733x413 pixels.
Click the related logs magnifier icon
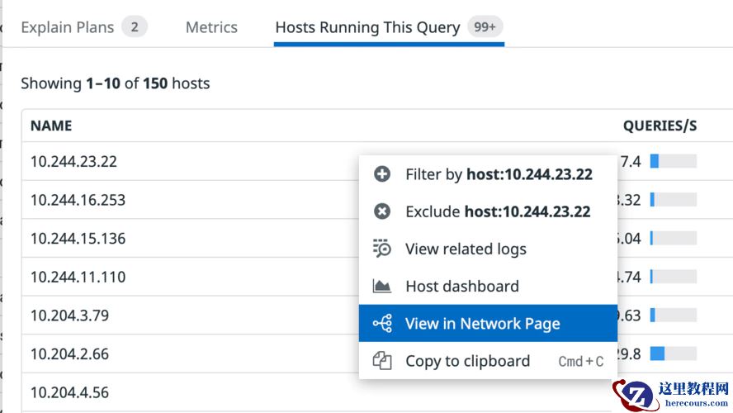coord(381,249)
